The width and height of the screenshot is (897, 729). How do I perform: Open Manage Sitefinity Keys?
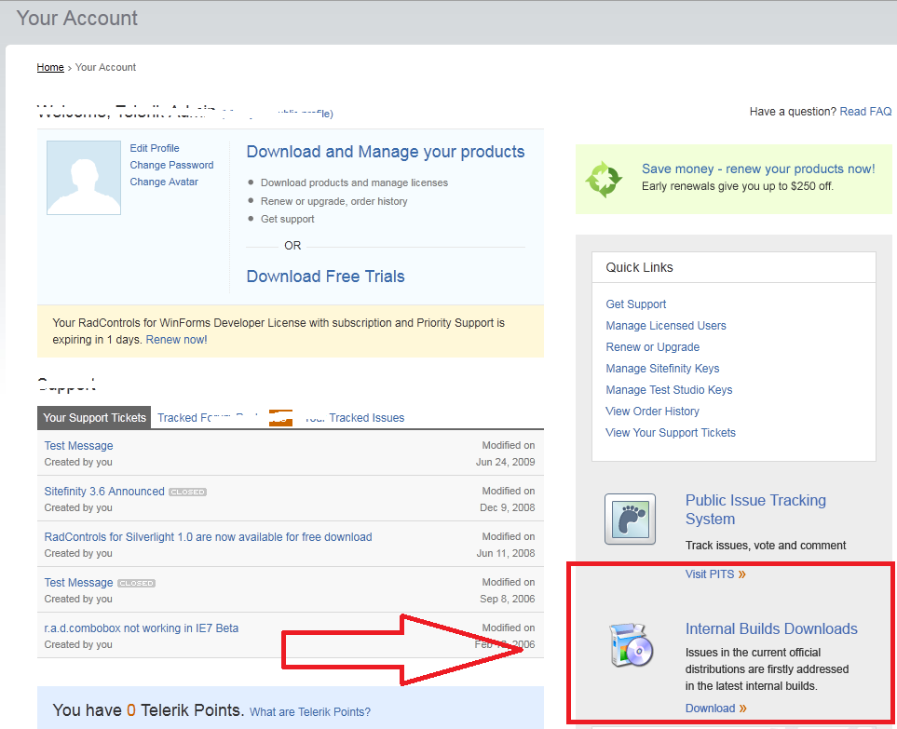click(662, 368)
